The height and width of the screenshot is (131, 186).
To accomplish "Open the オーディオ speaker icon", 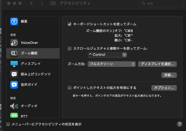I will [14, 106].
